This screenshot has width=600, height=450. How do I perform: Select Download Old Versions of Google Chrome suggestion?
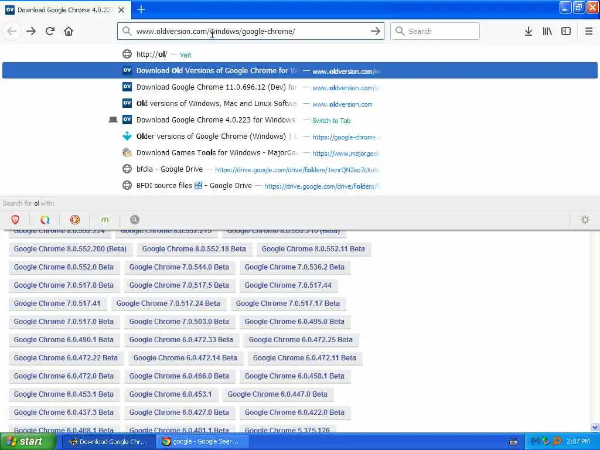pyautogui.click(x=300, y=71)
